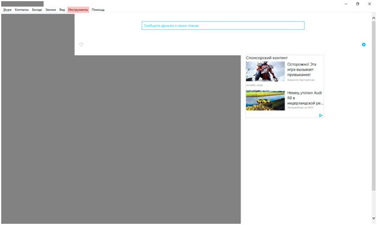Open the blue settings gear icon
The height and width of the screenshot is (225, 377).
364,44
